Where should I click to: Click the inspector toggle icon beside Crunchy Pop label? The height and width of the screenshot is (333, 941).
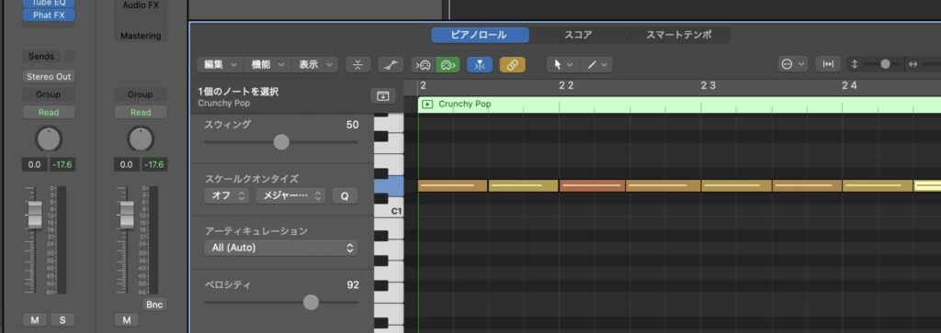coord(383,95)
